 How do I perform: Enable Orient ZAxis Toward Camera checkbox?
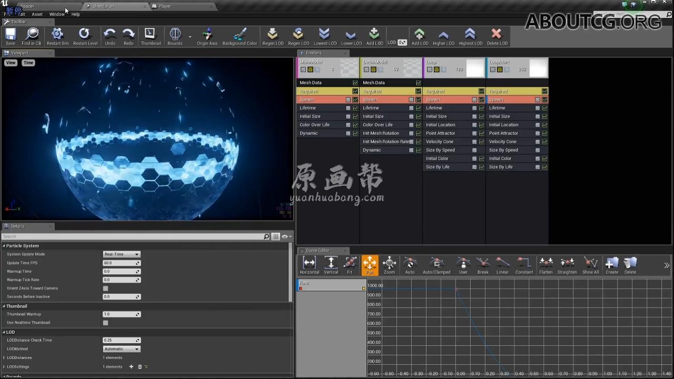click(x=105, y=288)
